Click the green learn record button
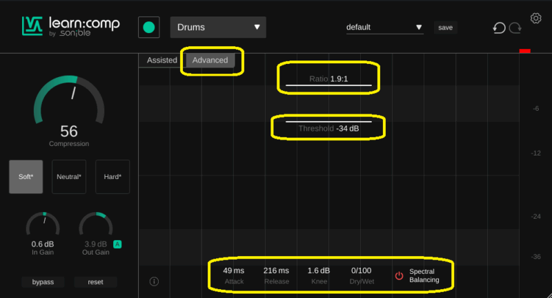The width and height of the screenshot is (552, 298). click(148, 28)
